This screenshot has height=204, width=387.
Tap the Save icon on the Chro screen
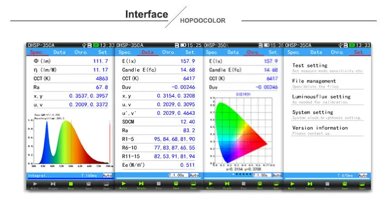260,183
